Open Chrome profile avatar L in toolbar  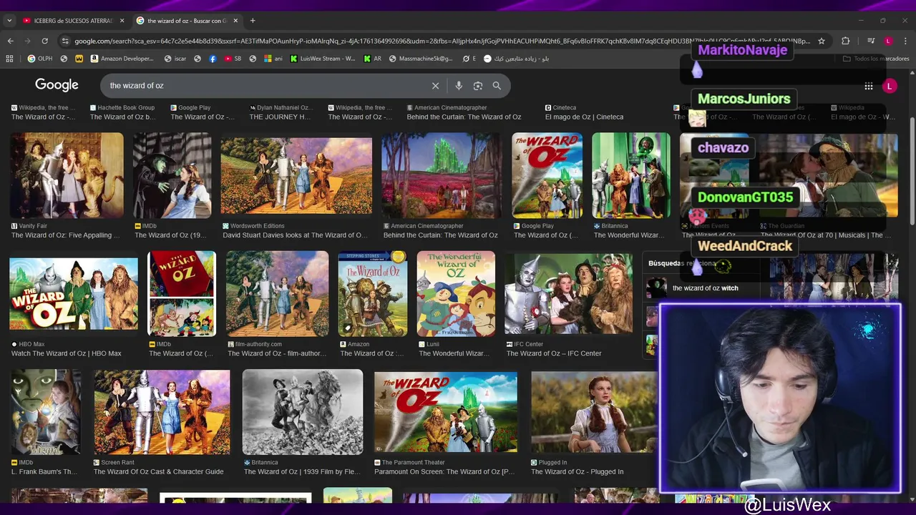(888, 41)
